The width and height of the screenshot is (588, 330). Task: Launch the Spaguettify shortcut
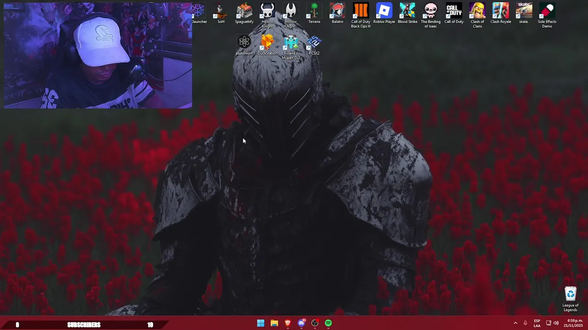(x=244, y=14)
